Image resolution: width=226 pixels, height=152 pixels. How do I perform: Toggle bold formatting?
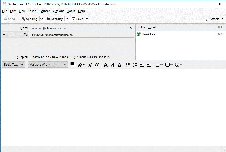pyautogui.click(x=106, y=65)
